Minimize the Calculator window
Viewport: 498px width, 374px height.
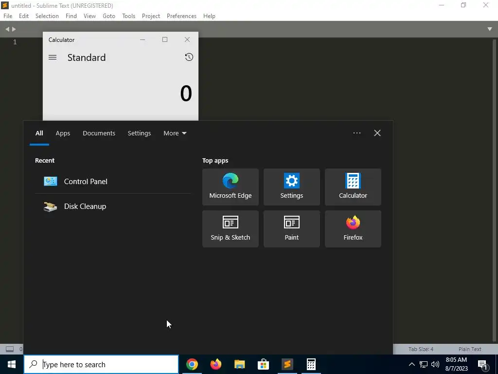point(142,39)
